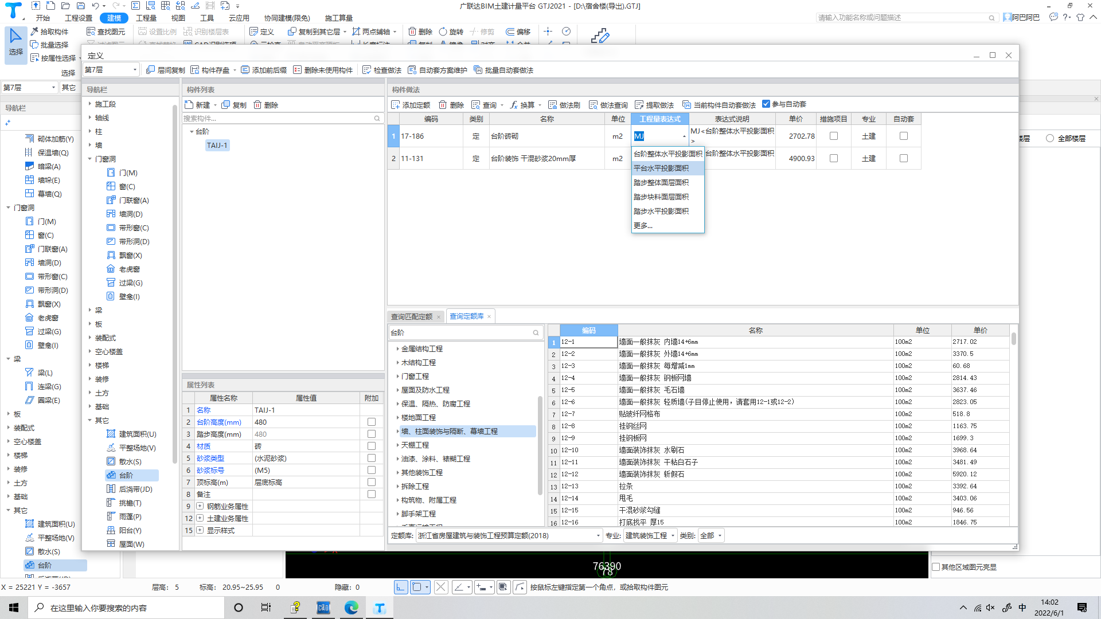Click the definition navigation vertical scrollbar
Image resolution: width=1101 pixels, height=619 pixels.
tap(175, 284)
